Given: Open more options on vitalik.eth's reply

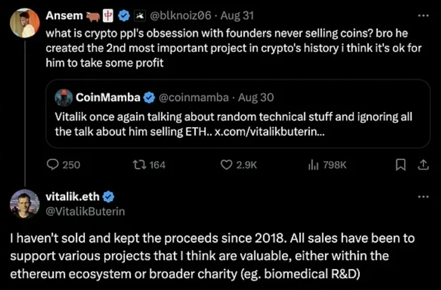Looking at the screenshot, I should click(x=423, y=196).
